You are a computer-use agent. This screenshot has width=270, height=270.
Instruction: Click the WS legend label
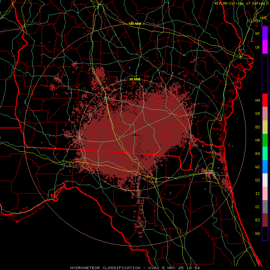click(258, 167)
